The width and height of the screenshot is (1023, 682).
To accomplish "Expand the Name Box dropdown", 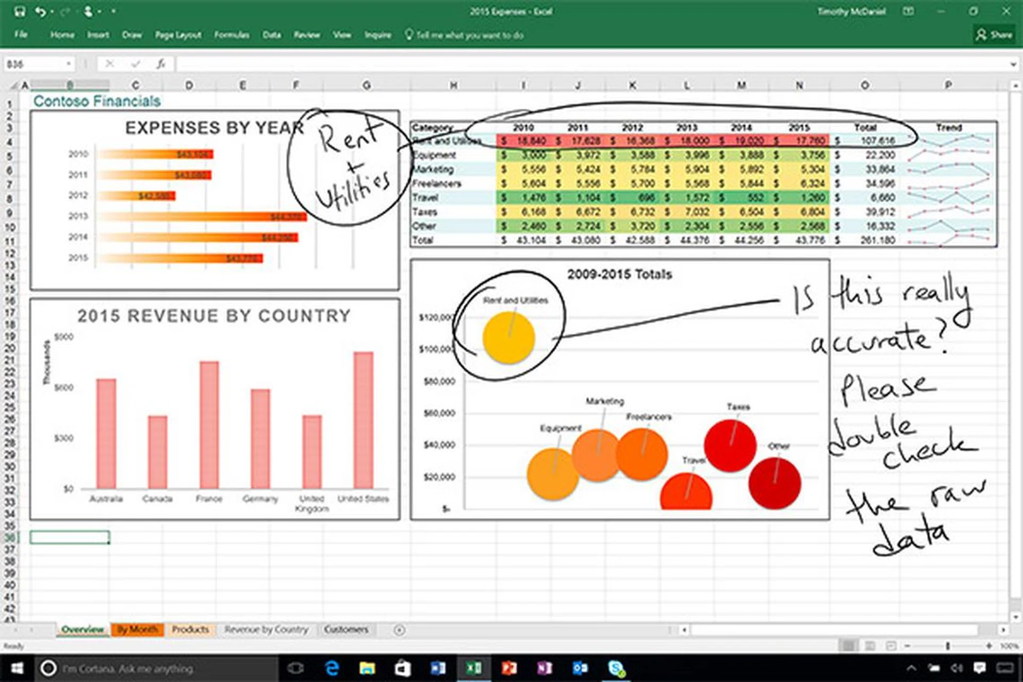I will [69, 63].
